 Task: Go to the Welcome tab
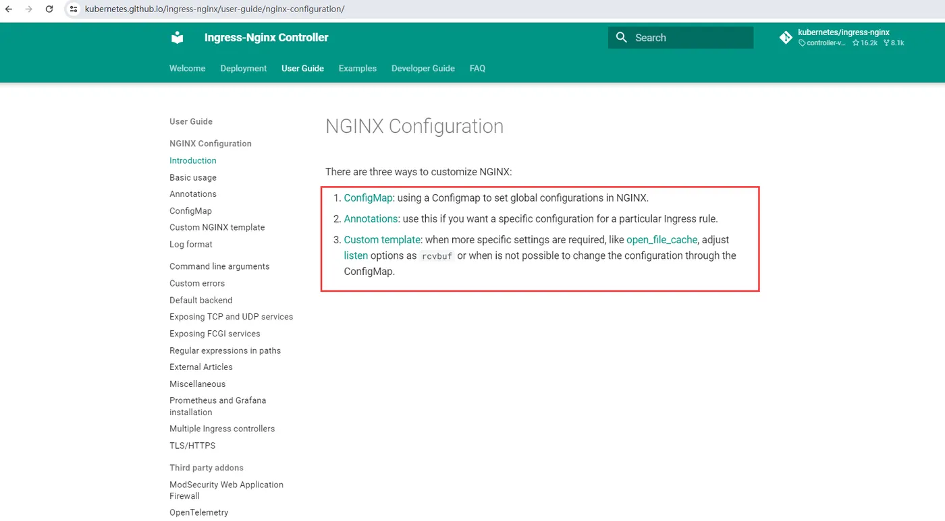pos(187,68)
